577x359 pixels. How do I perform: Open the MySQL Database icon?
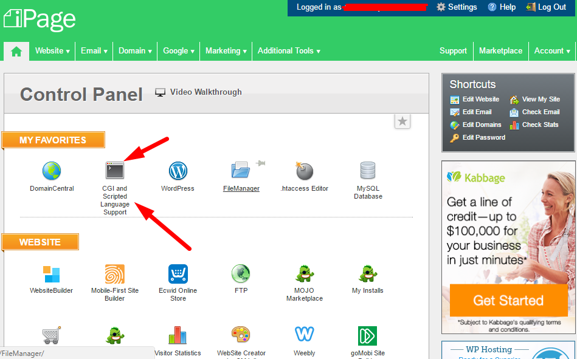pos(368,170)
